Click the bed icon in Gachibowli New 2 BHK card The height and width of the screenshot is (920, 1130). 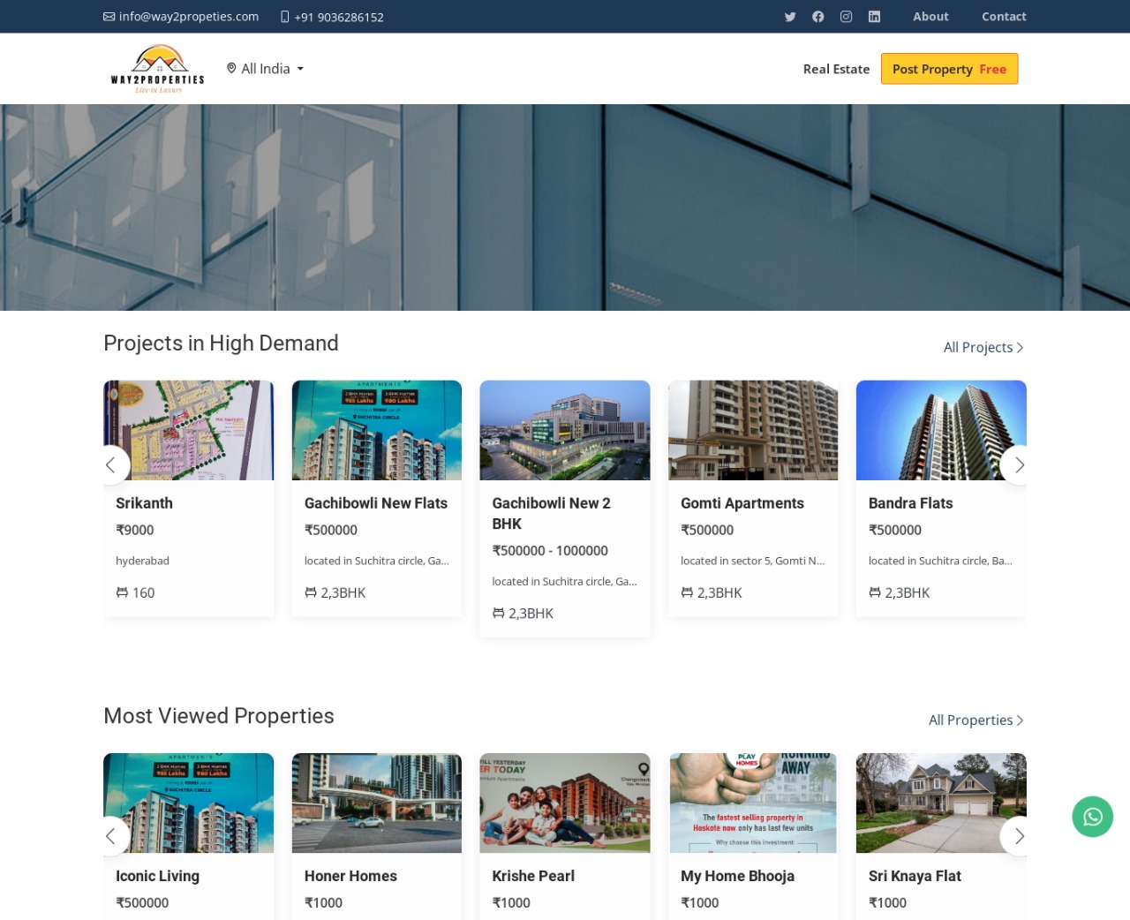point(498,614)
